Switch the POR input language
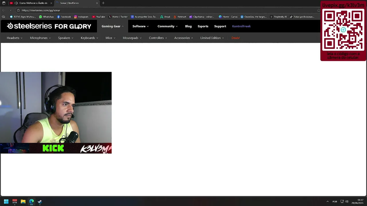The height and width of the screenshot is (206, 367). coord(335,201)
